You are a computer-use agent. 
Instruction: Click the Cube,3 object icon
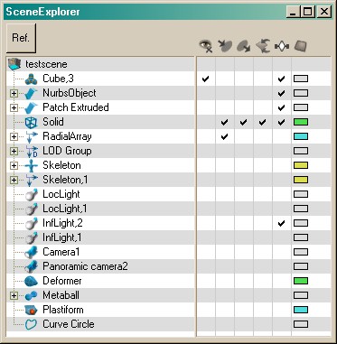click(x=31, y=79)
